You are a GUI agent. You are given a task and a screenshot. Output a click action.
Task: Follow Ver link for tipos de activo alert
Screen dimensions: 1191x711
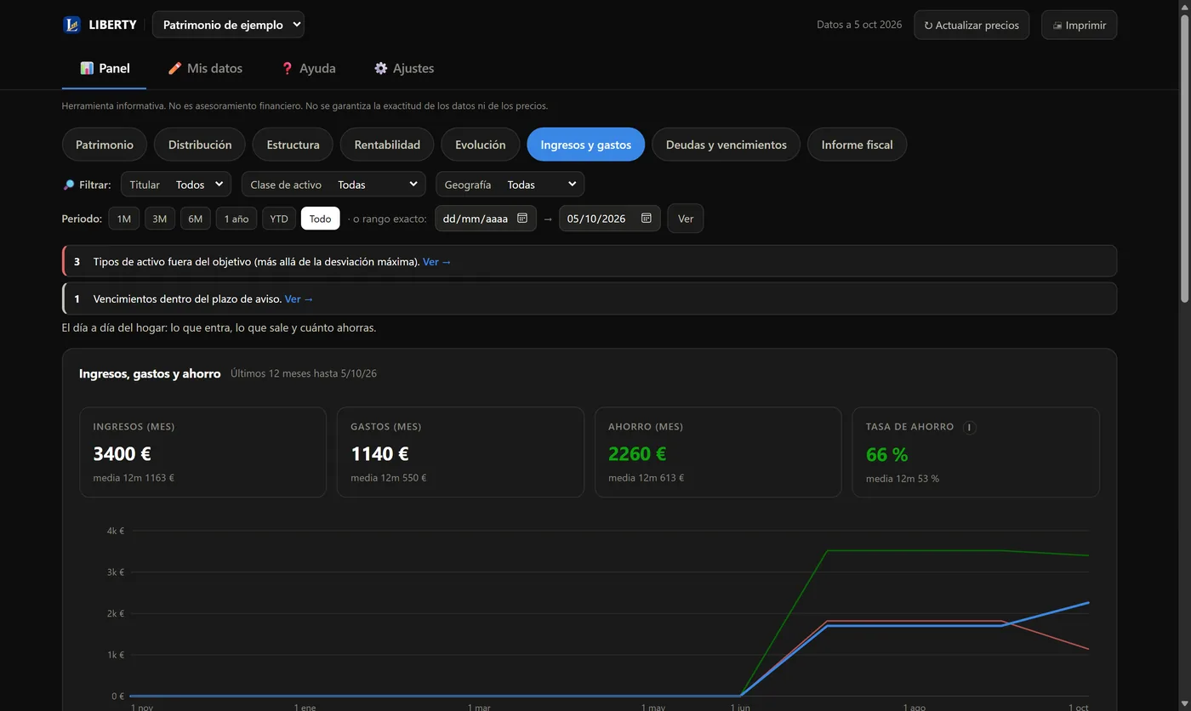tap(437, 262)
